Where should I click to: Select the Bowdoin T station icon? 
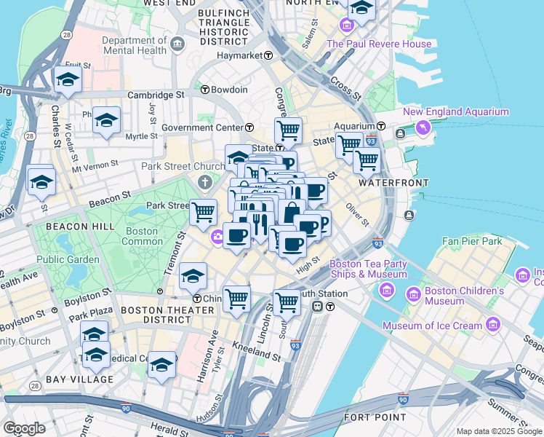pyautogui.click(x=205, y=90)
